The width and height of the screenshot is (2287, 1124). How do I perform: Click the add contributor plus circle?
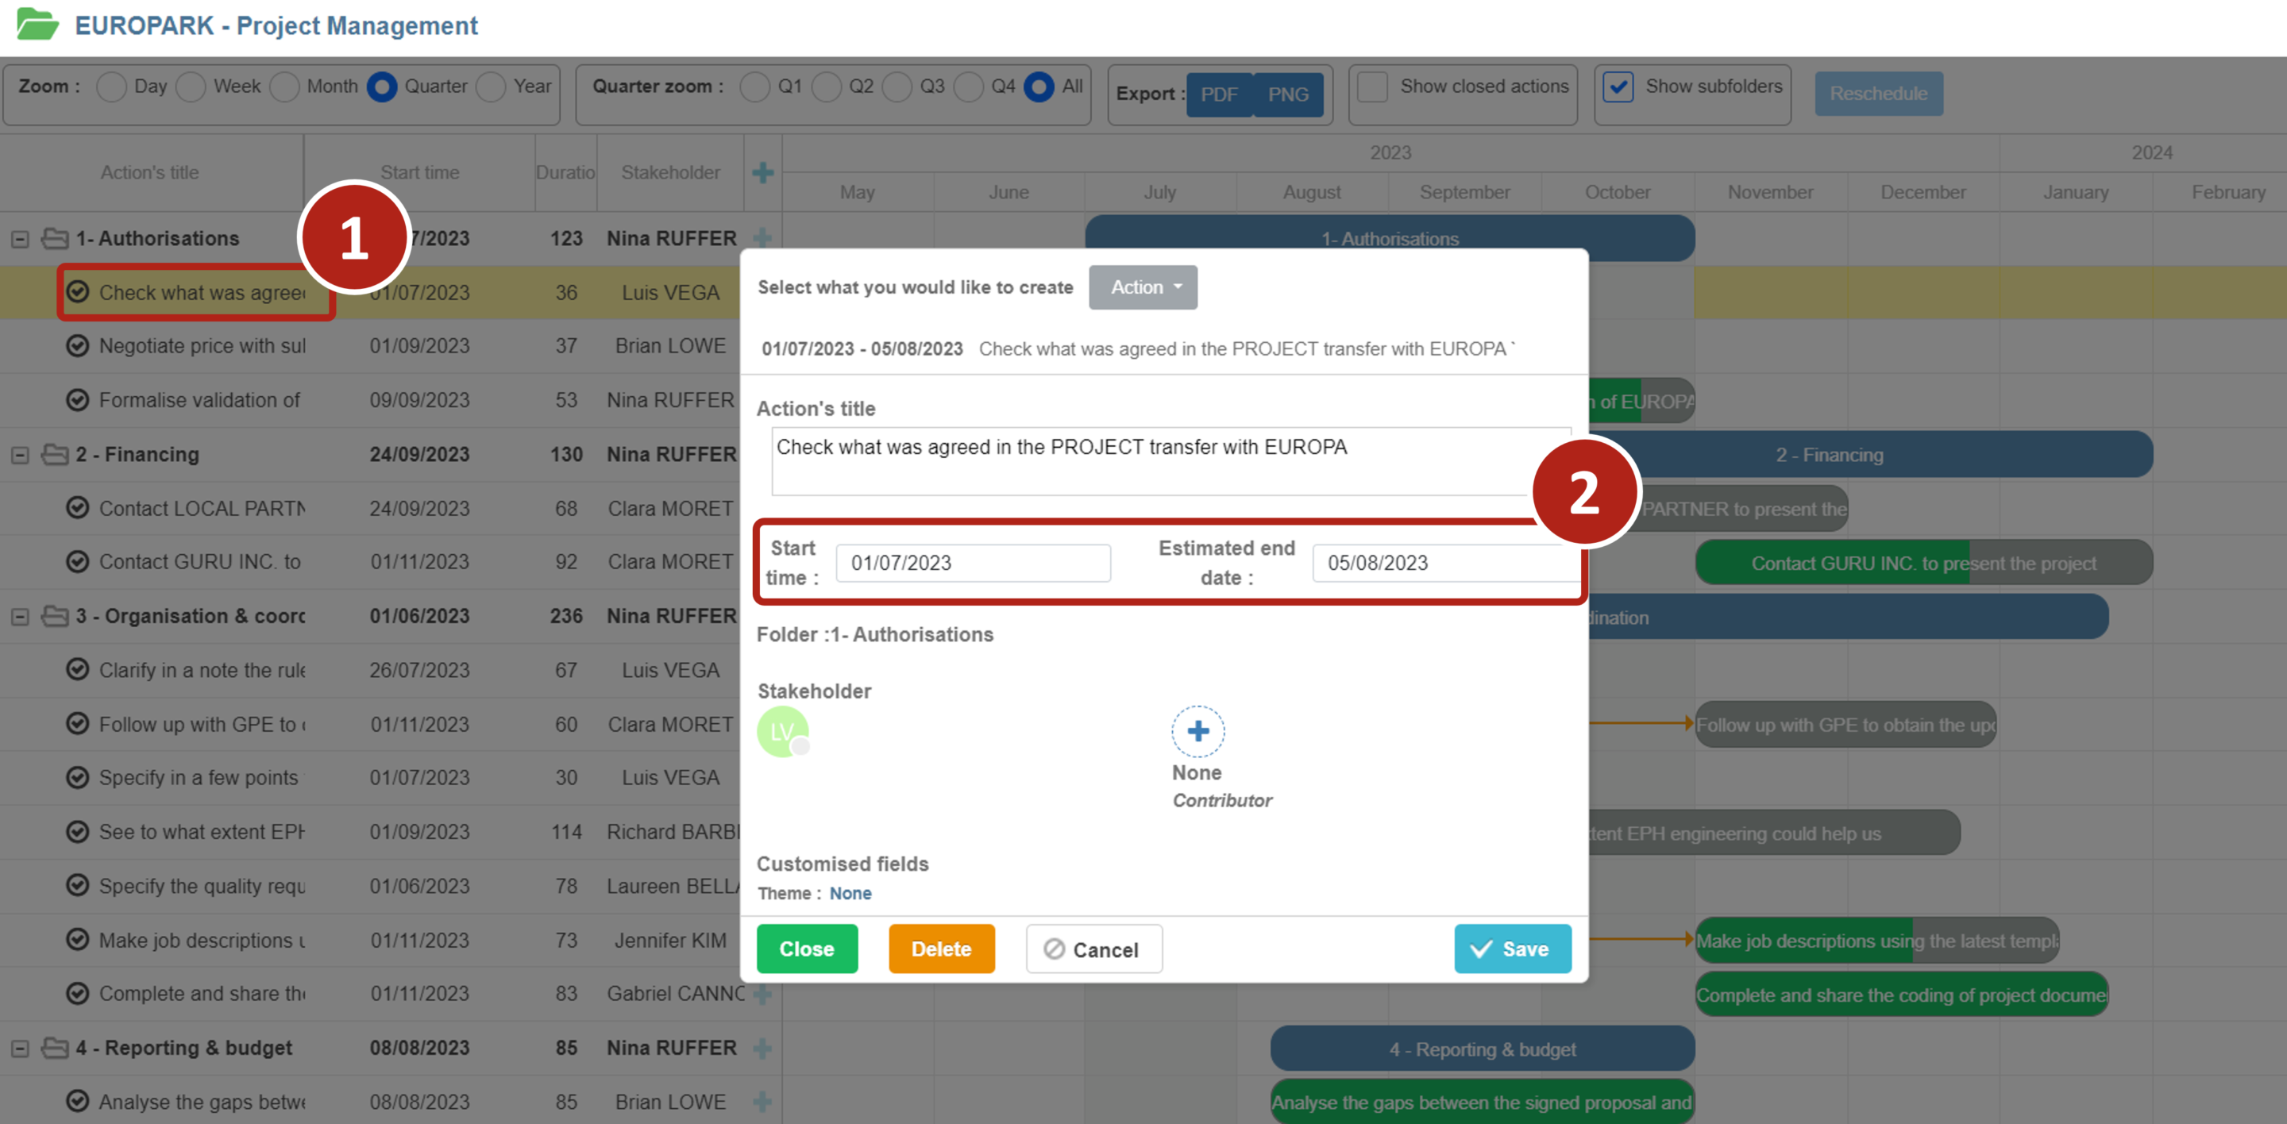click(1197, 731)
